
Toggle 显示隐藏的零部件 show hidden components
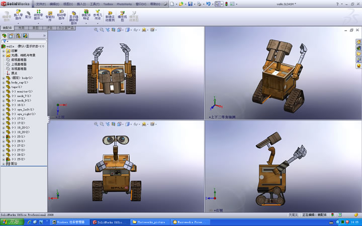click(x=73, y=18)
